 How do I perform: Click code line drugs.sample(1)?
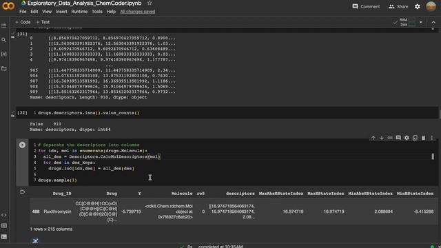tap(57, 180)
